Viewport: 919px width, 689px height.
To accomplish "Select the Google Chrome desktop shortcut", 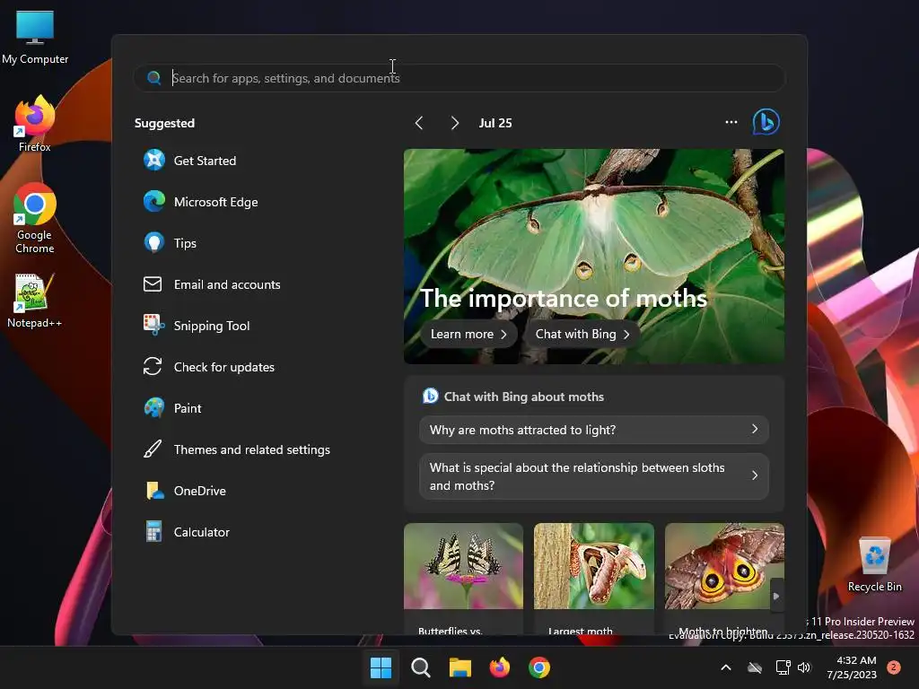I will pos(35,218).
